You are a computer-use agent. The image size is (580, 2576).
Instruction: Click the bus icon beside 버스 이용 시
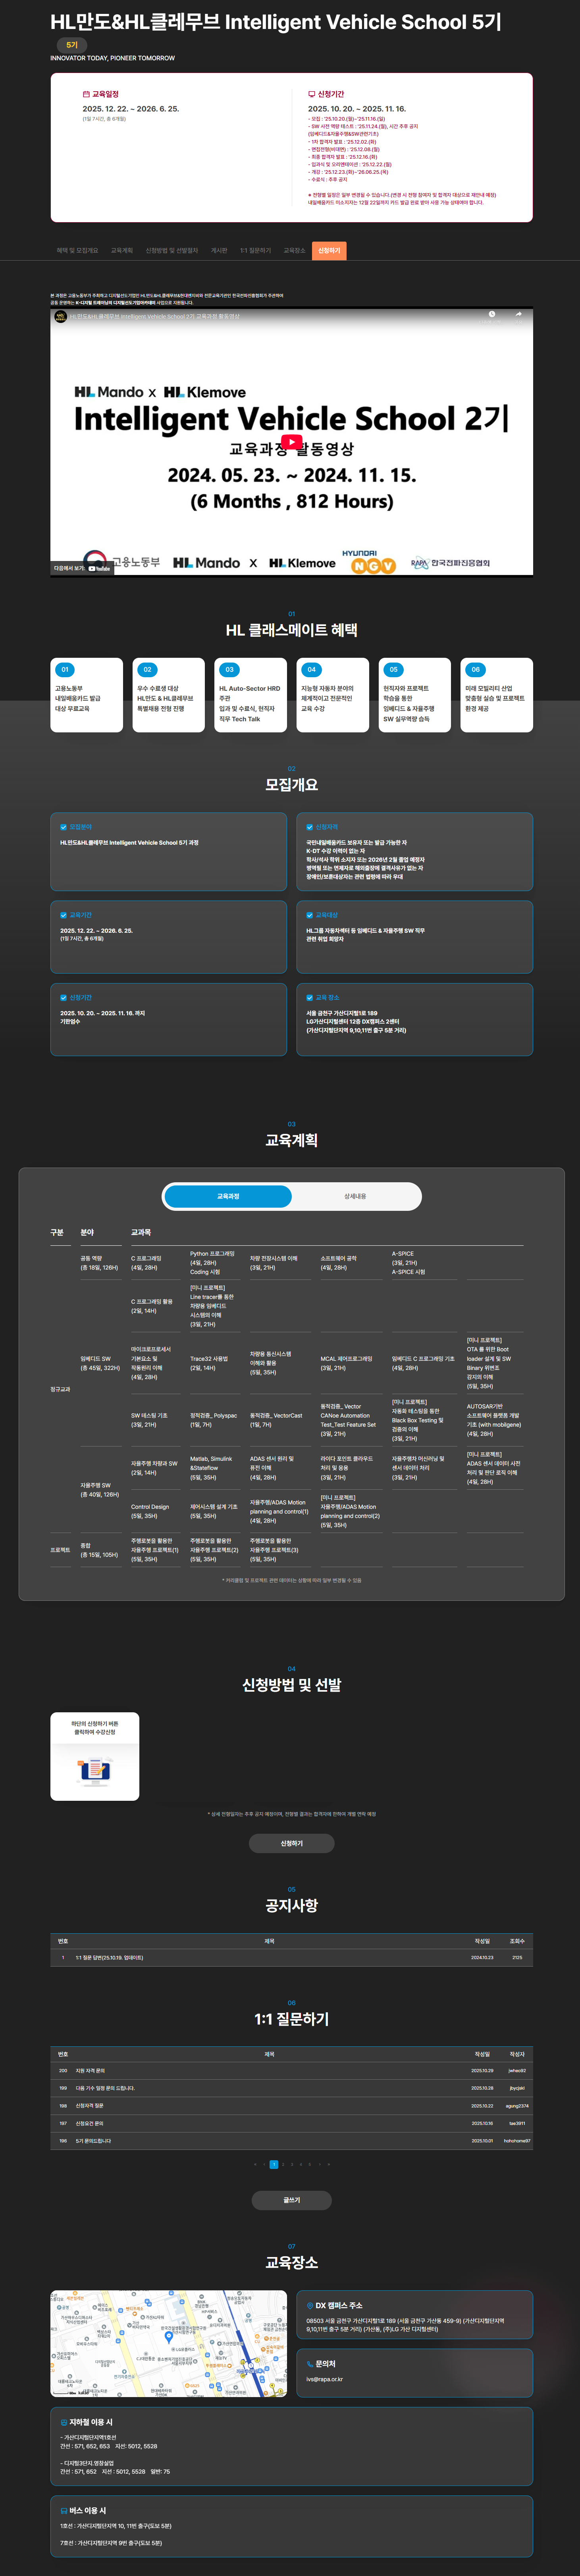click(x=64, y=2510)
